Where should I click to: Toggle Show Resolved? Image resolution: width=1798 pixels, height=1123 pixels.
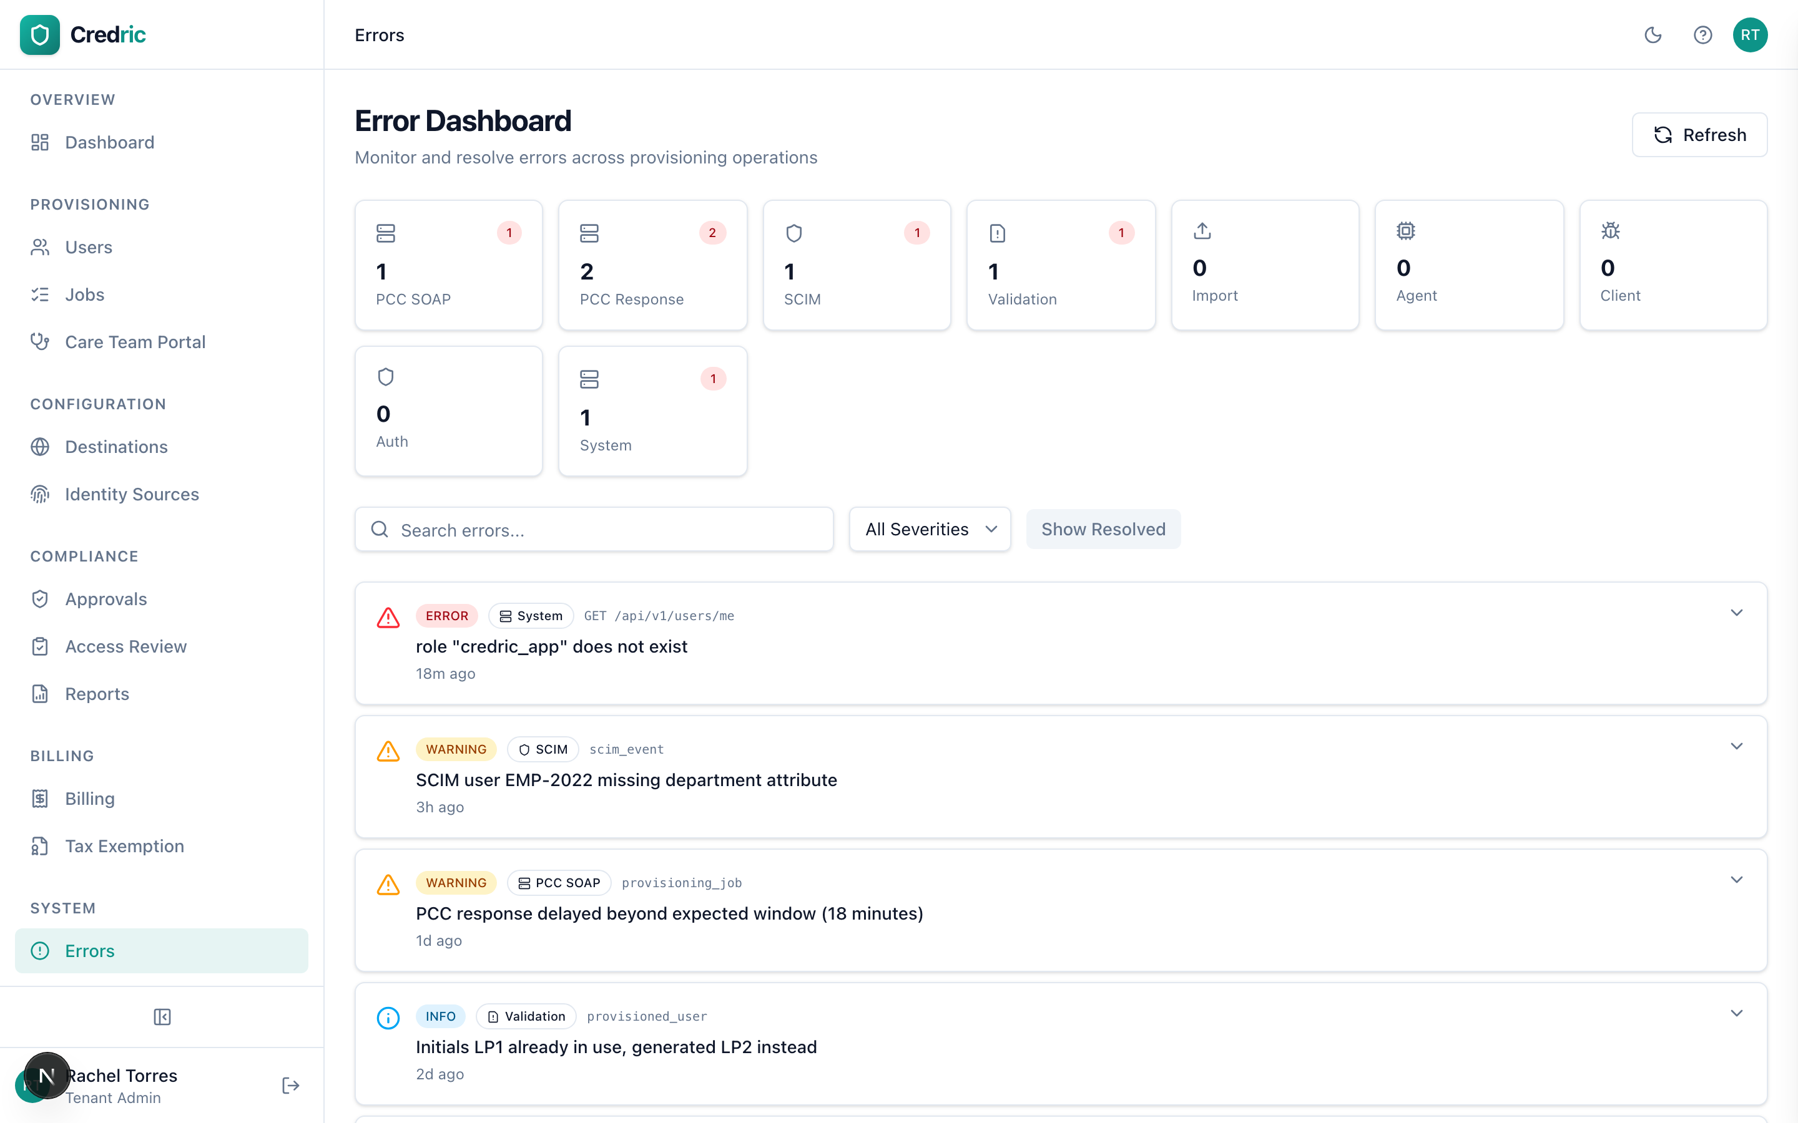click(x=1103, y=530)
